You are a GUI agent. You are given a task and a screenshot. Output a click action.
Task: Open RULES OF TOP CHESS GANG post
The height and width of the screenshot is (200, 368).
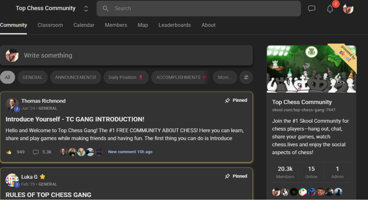coord(49,195)
